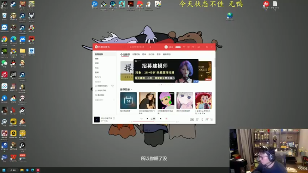Open Hollow Knight desktop shortcut
This screenshot has height=173, width=308.
point(32,18)
